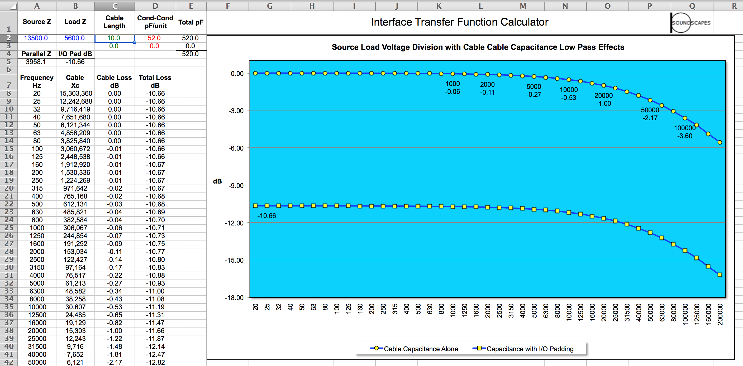Click the Soundscapes logo image

click(x=691, y=22)
